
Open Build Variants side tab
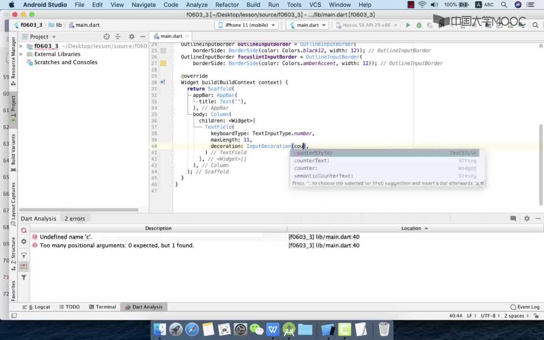pos(13,153)
